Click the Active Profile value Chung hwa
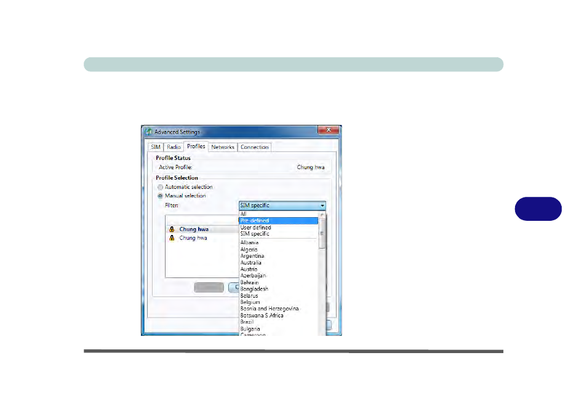 tap(311, 167)
